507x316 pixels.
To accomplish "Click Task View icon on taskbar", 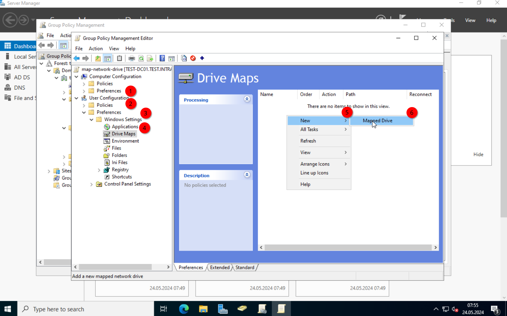I will (163, 309).
